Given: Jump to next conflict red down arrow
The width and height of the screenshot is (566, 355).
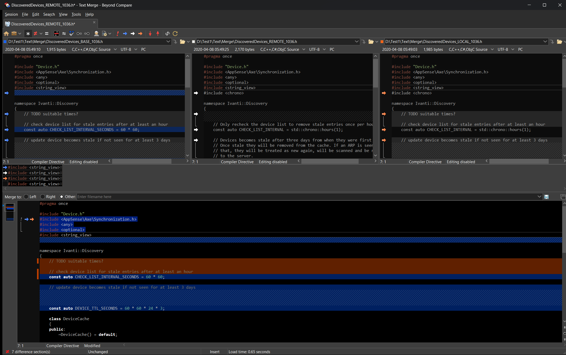Looking at the screenshot, I should 150,34.
